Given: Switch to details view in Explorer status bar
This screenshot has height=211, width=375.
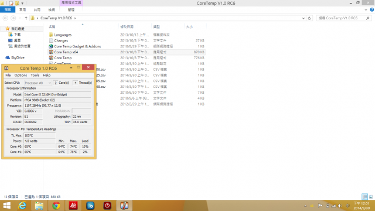Looking at the screenshot, I should coord(364,197).
